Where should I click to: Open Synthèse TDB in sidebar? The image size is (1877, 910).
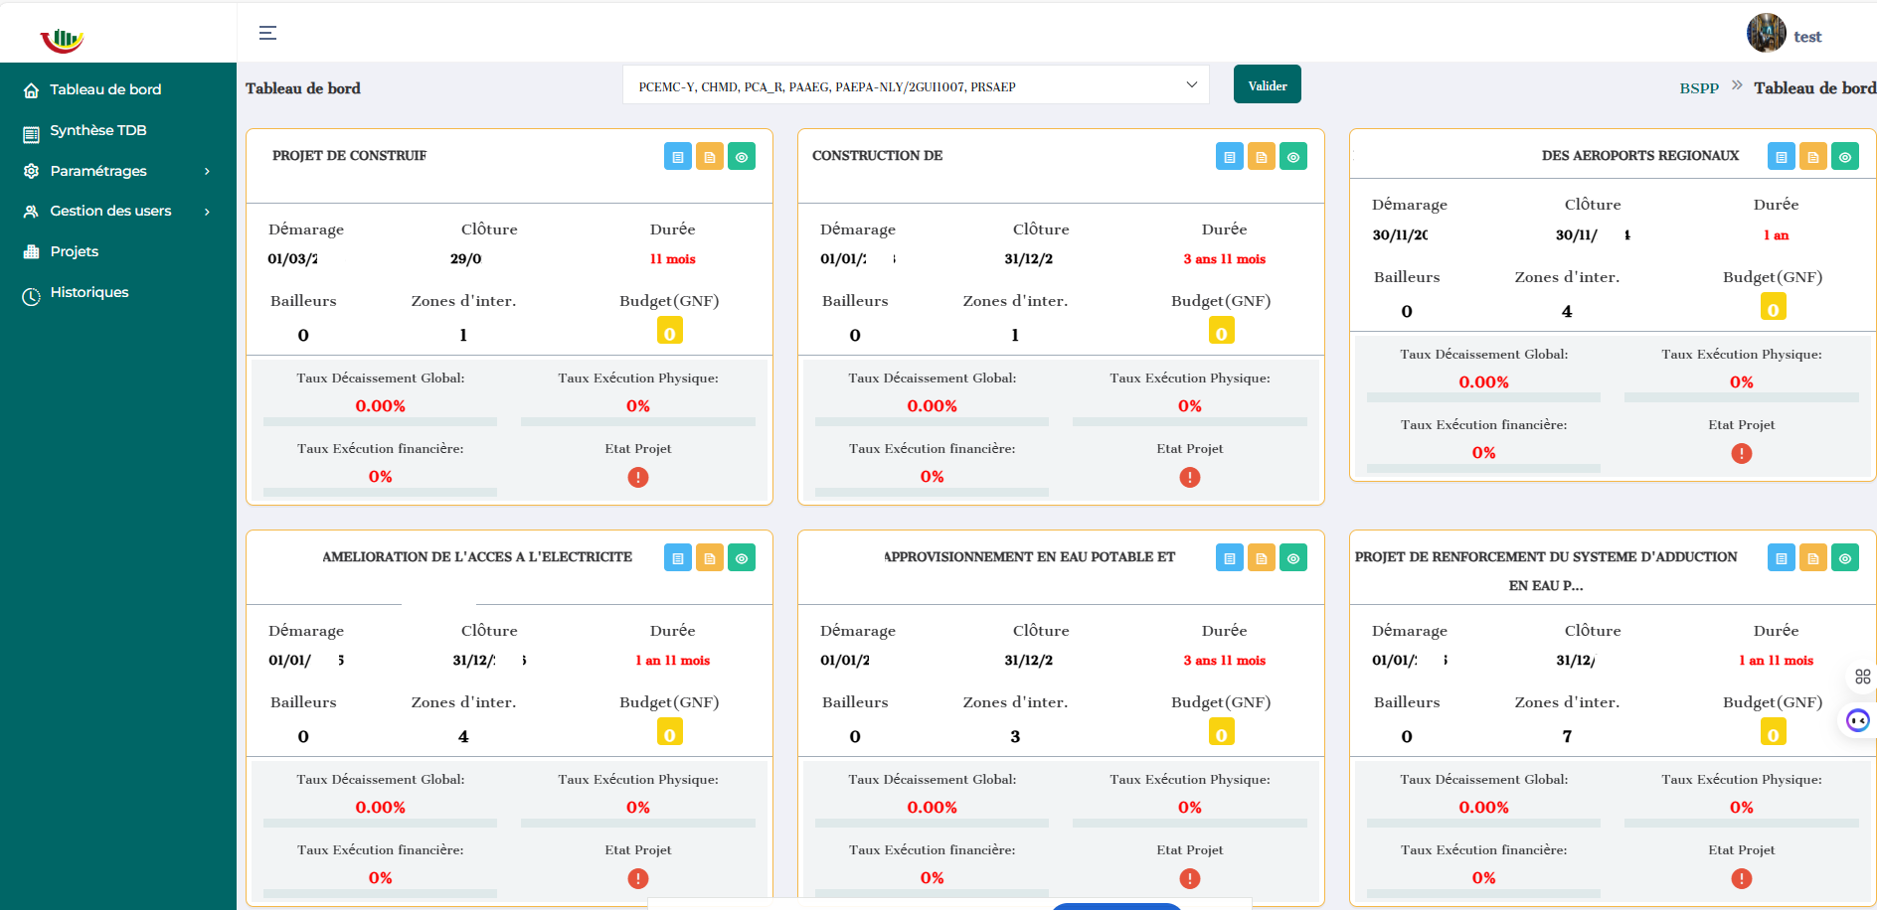tap(97, 130)
